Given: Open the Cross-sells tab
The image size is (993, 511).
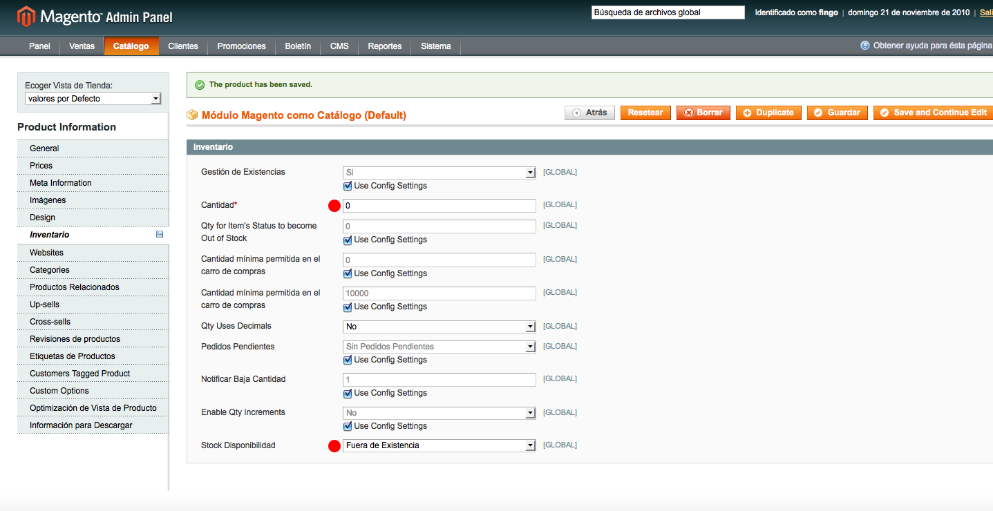Looking at the screenshot, I should pyautogui.click(x=93, y=322).
